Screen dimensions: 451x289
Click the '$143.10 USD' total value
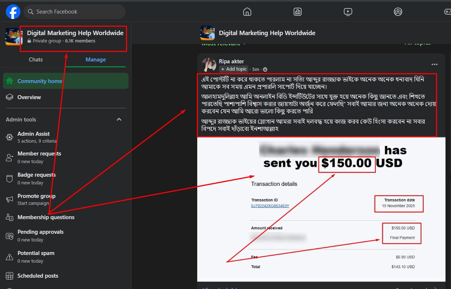(403, 267)
